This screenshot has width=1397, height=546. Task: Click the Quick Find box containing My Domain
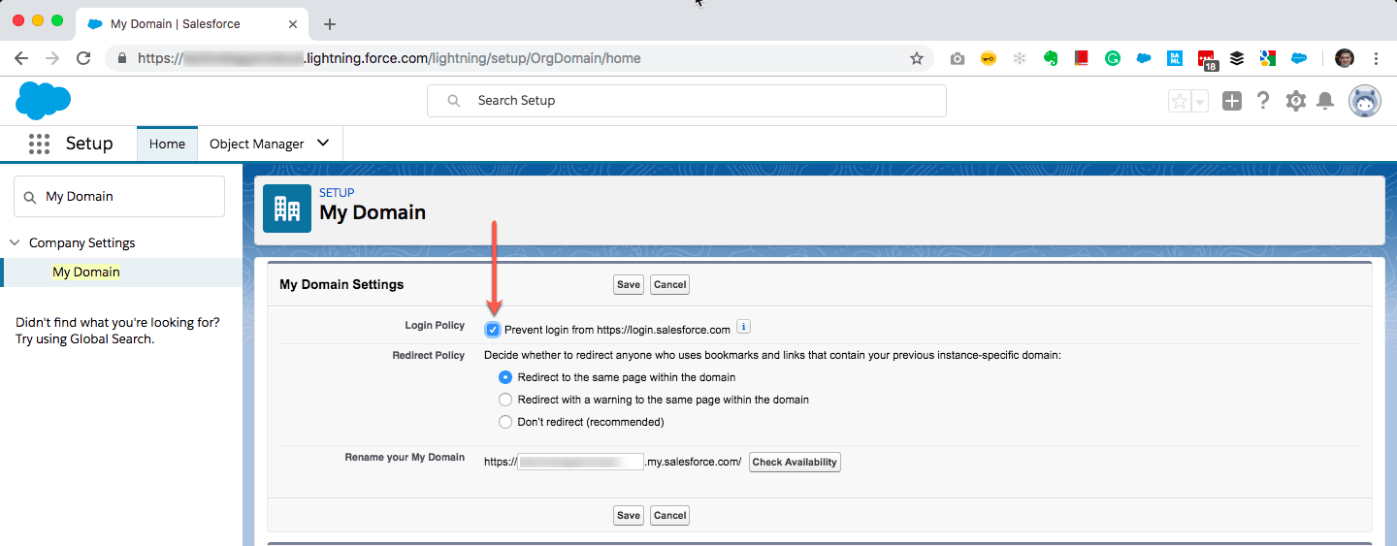pyautogui.click(x=119, y=196)
